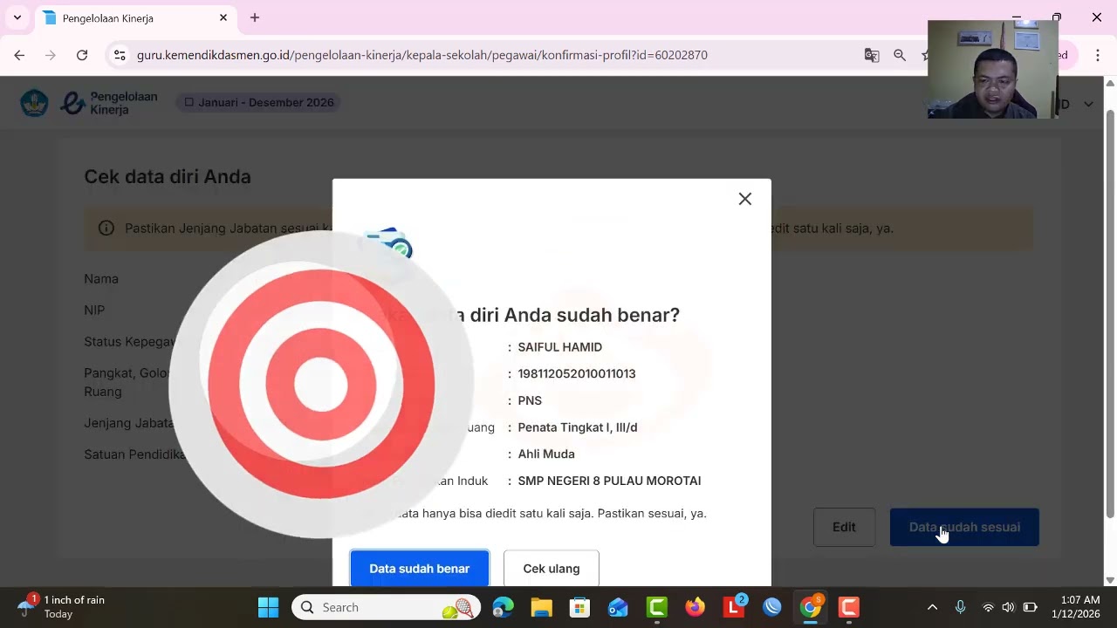Open Chrome's three-dot menu
1117x628 pixels.
click(1098, 55)
